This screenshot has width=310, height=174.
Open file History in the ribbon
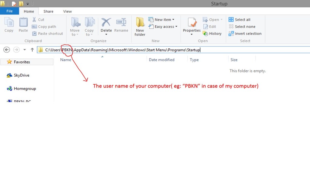pos(212,34)
